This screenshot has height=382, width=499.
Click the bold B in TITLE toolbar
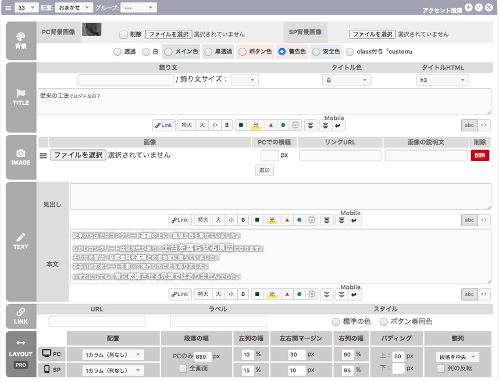tap(227, 125)
